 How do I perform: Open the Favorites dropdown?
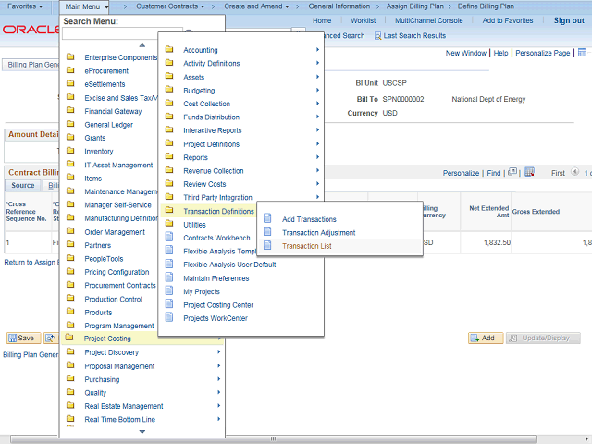coord(26,6)
